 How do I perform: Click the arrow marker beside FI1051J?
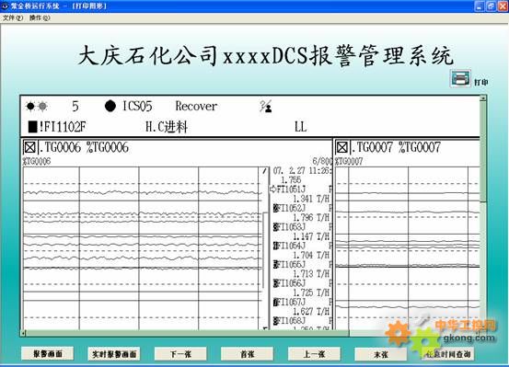pyautogui.click(x=272, y=189)
